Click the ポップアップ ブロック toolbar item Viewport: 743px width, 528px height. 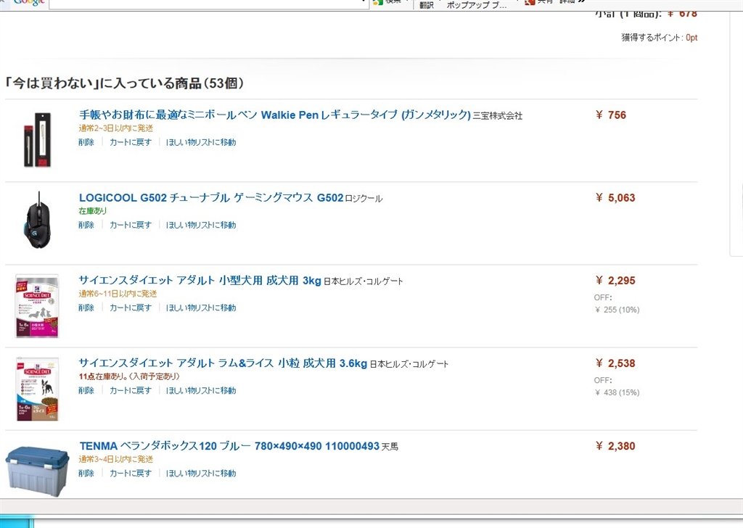[477, 5]
